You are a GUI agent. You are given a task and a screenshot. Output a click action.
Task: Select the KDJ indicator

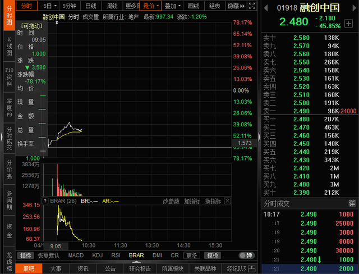click(97, 255)
